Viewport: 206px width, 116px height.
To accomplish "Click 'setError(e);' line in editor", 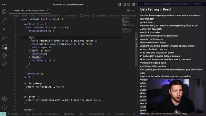I will (39, 54).
